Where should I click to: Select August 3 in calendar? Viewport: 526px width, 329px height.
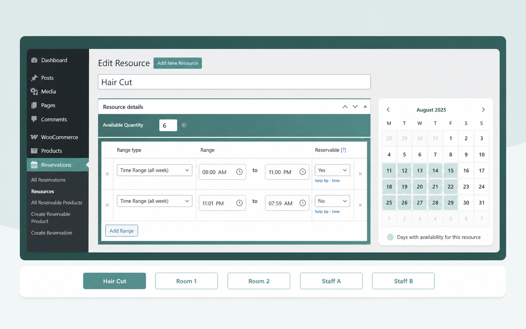pos(482,138)
